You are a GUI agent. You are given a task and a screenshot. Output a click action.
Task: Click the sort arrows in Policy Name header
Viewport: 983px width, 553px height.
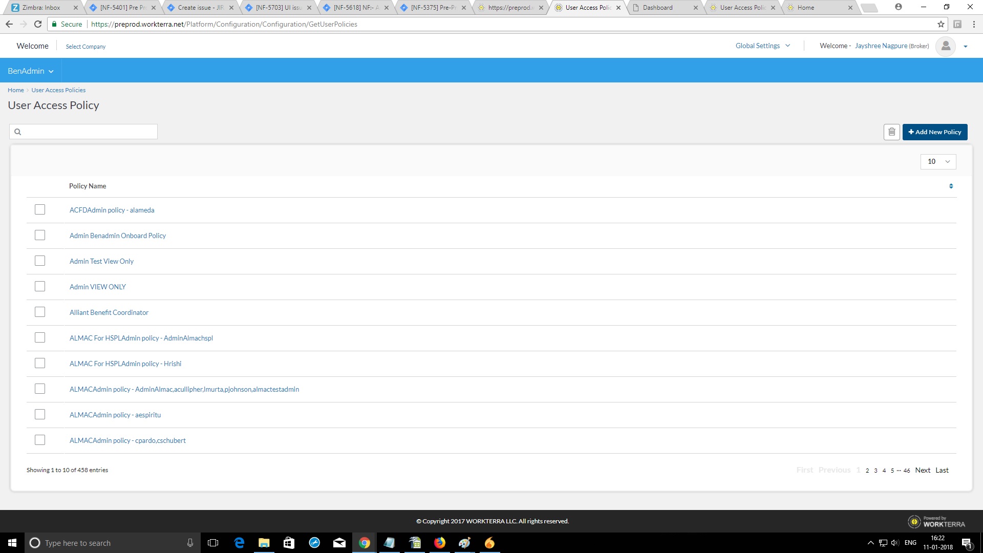pos(951,186)
